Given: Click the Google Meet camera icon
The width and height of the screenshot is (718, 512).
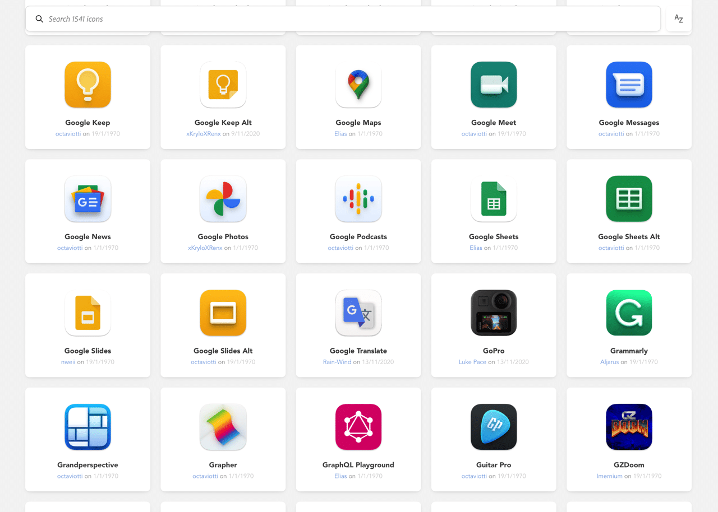Looking at the screenshot, I should 494,85.
